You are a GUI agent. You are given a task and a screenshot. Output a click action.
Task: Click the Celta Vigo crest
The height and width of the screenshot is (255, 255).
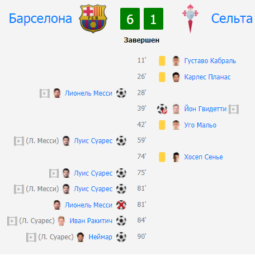click(x=190, y=18)
